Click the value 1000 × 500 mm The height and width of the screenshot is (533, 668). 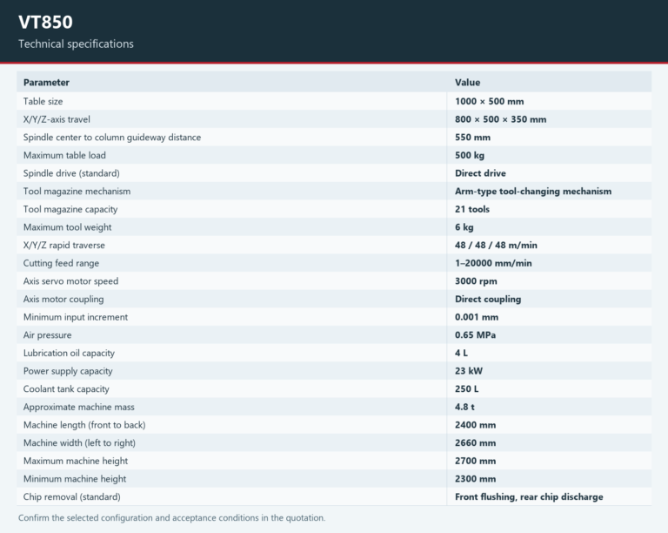click(x=490, y=102)
